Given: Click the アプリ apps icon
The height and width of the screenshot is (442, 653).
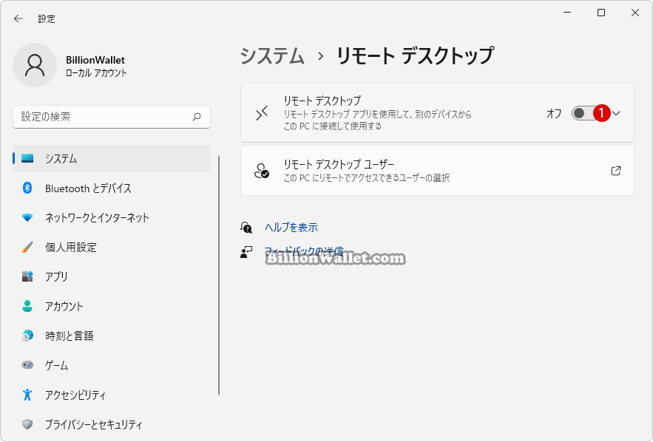Looking at the screenshot, I should (27, 276).
